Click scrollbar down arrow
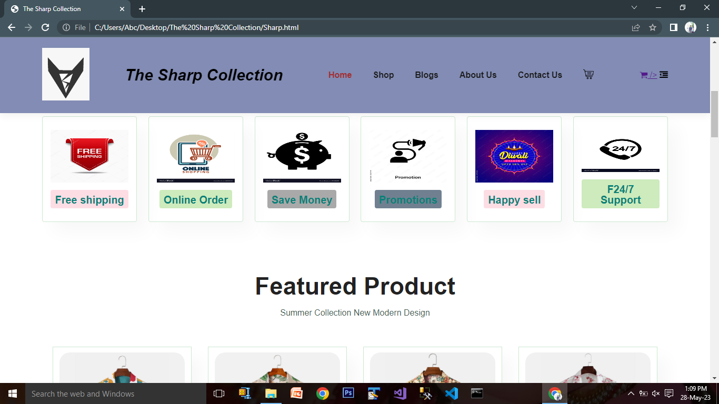 pos(714,378)
